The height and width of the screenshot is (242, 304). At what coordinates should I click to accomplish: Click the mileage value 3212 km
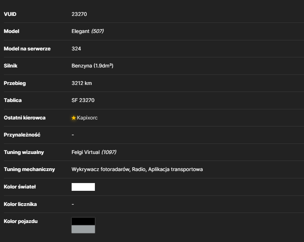82,83
